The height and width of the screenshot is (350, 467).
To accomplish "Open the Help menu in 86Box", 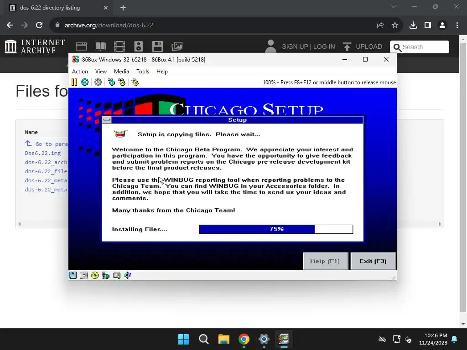I will (162, 72).
